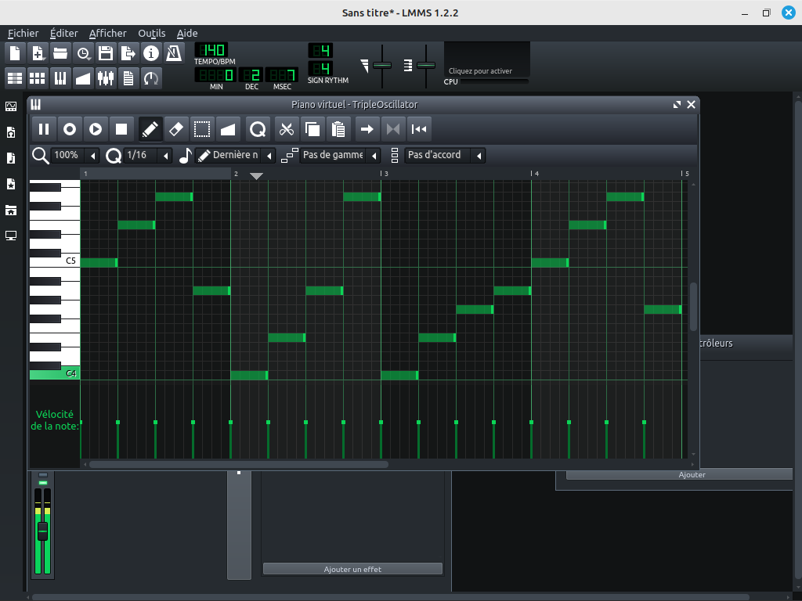
Task: Create a new project with the blank page icon
Action: pos(15,53)
